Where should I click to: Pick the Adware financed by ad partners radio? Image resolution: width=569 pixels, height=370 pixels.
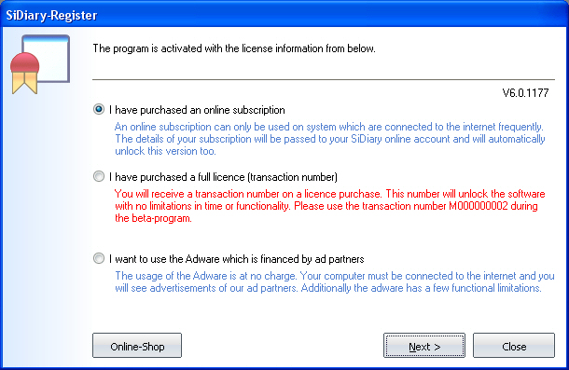point(99,258)
